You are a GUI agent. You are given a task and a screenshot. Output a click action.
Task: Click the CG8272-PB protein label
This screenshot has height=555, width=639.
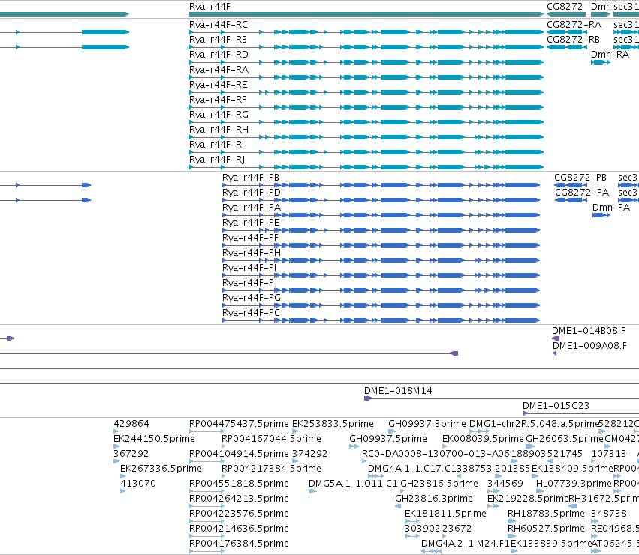click(580, 178)
